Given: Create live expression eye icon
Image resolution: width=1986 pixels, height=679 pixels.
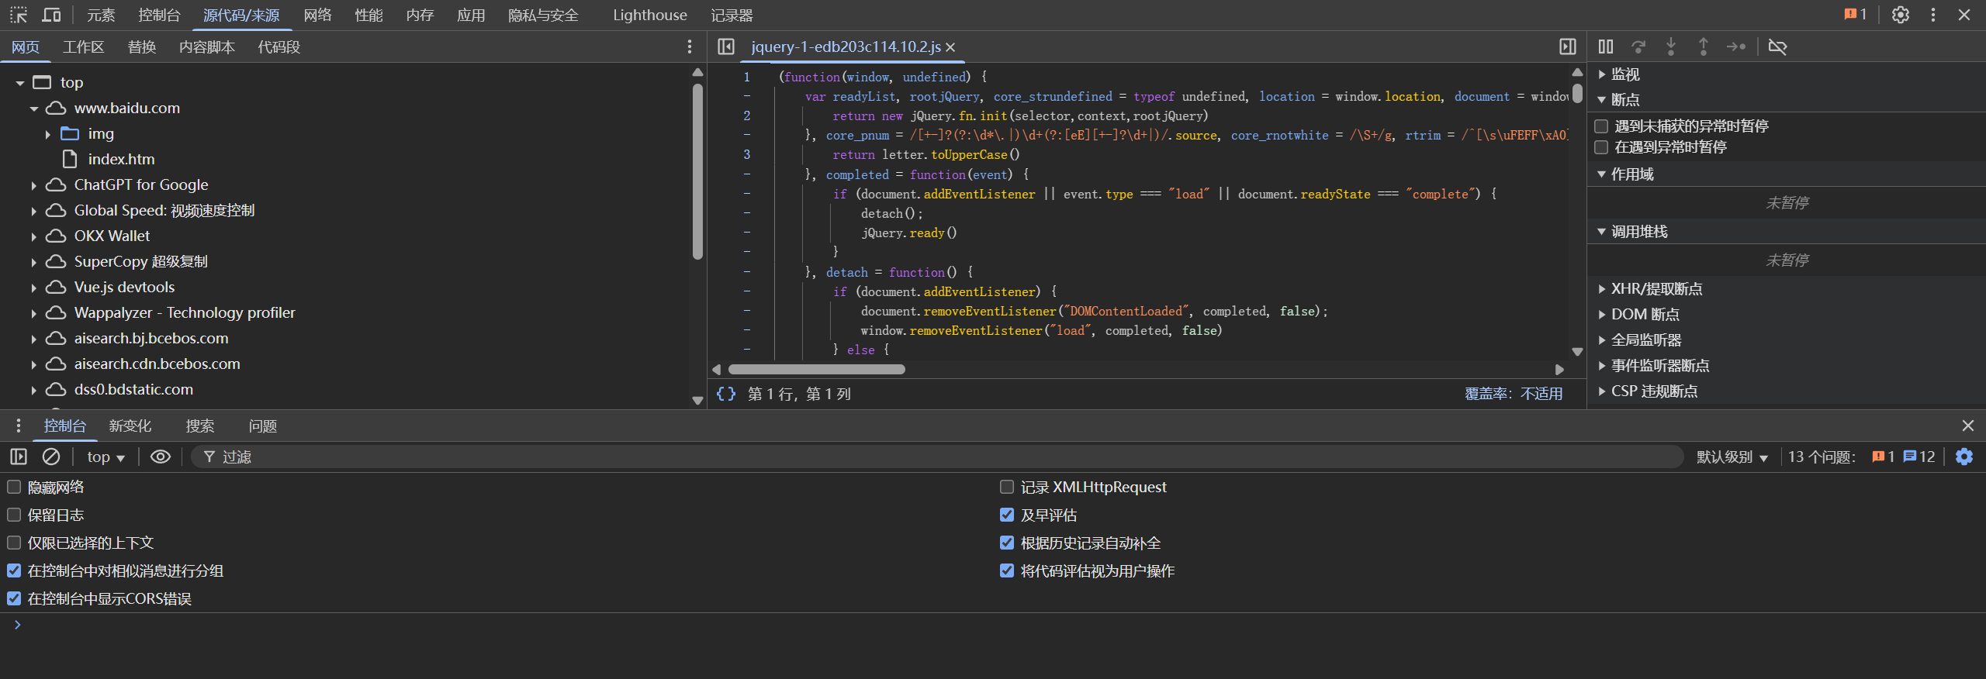Looking at the screenshot, I should 160,457.
